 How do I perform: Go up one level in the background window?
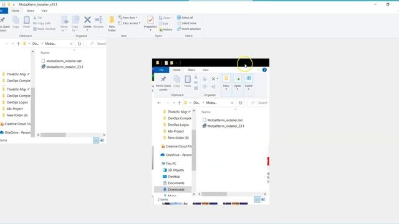18,44
